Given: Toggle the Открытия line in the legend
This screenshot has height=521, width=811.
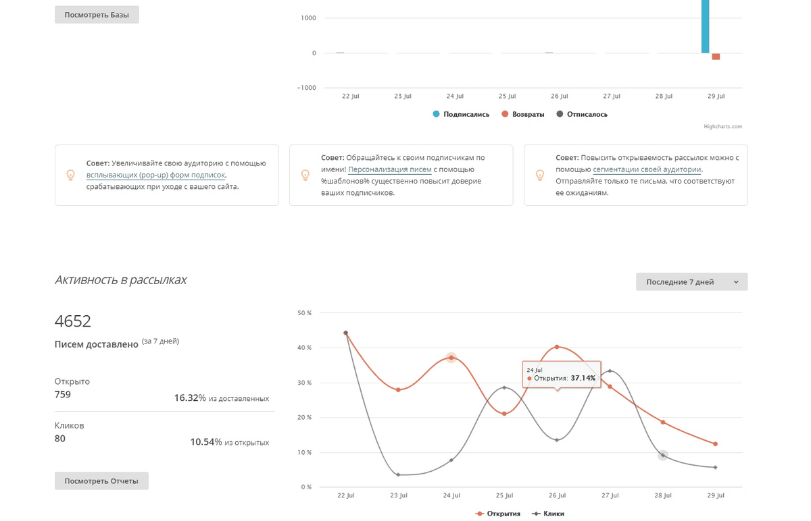Looking at the screenshot, I should click(498, 514).
